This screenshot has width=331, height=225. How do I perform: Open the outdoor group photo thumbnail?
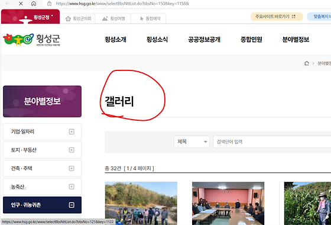[141, 203]
